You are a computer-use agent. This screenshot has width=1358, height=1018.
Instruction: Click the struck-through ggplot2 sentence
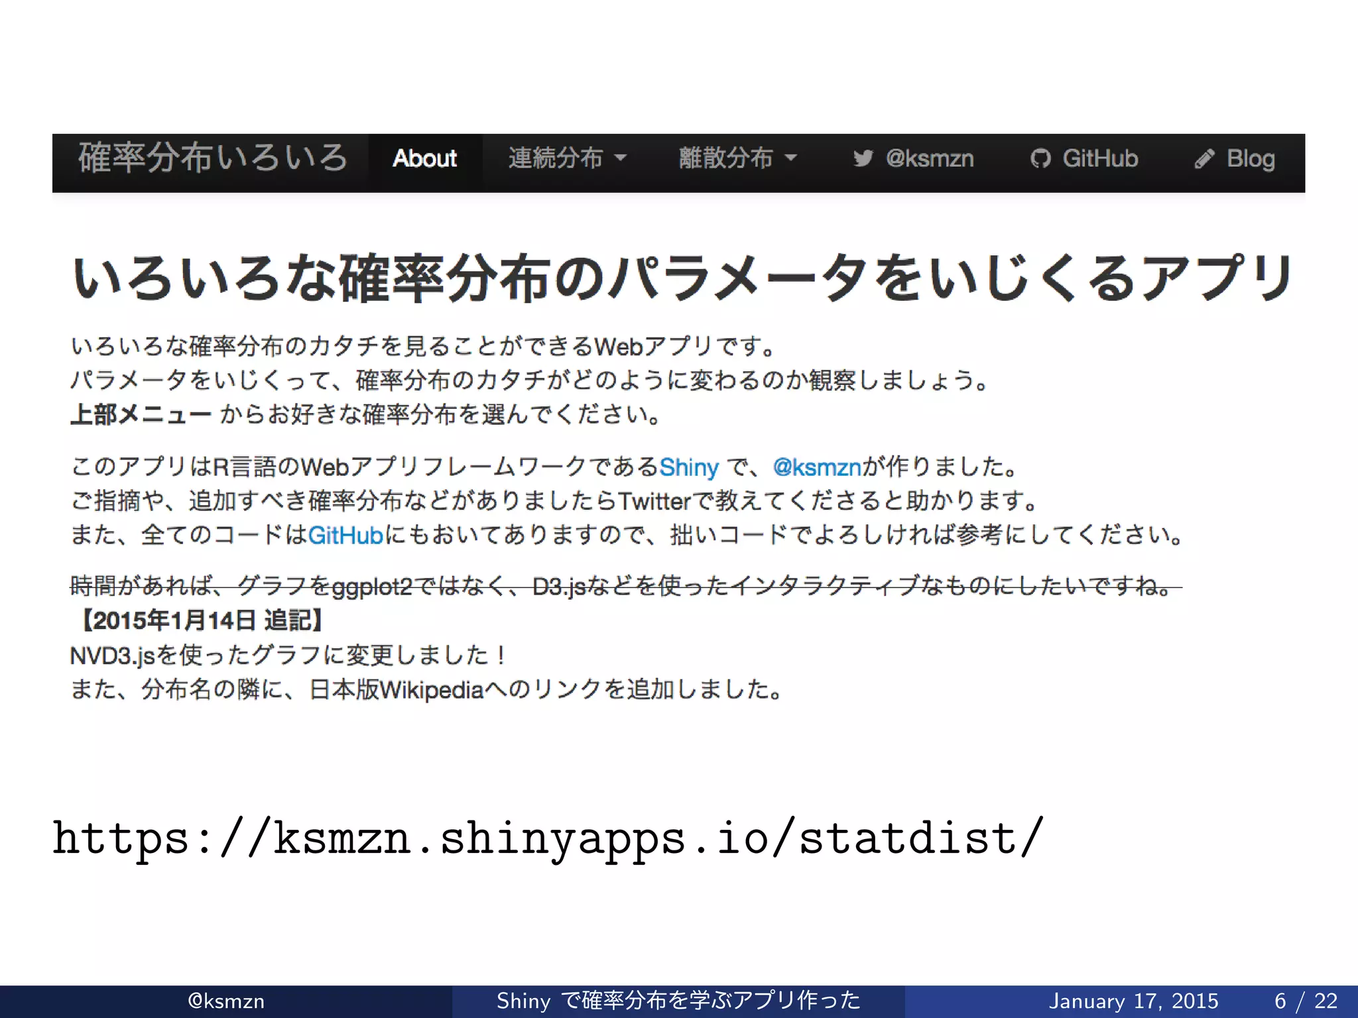coord(626,586)
